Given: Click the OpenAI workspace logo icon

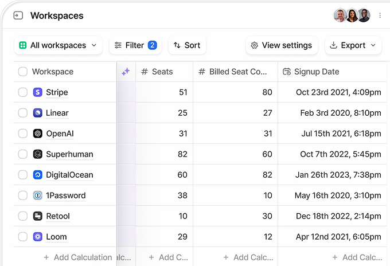Looking at the screenshot, I should [38, 134].
